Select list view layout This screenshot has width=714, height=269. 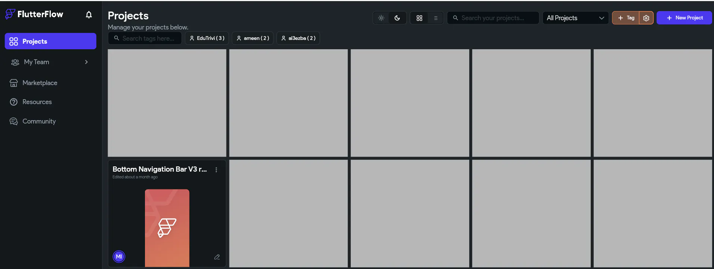(x=436, y=18)
